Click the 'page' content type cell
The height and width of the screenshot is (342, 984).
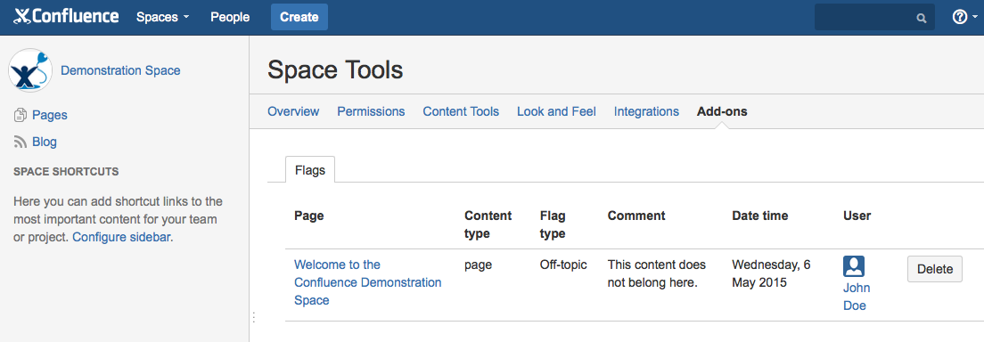479,265
